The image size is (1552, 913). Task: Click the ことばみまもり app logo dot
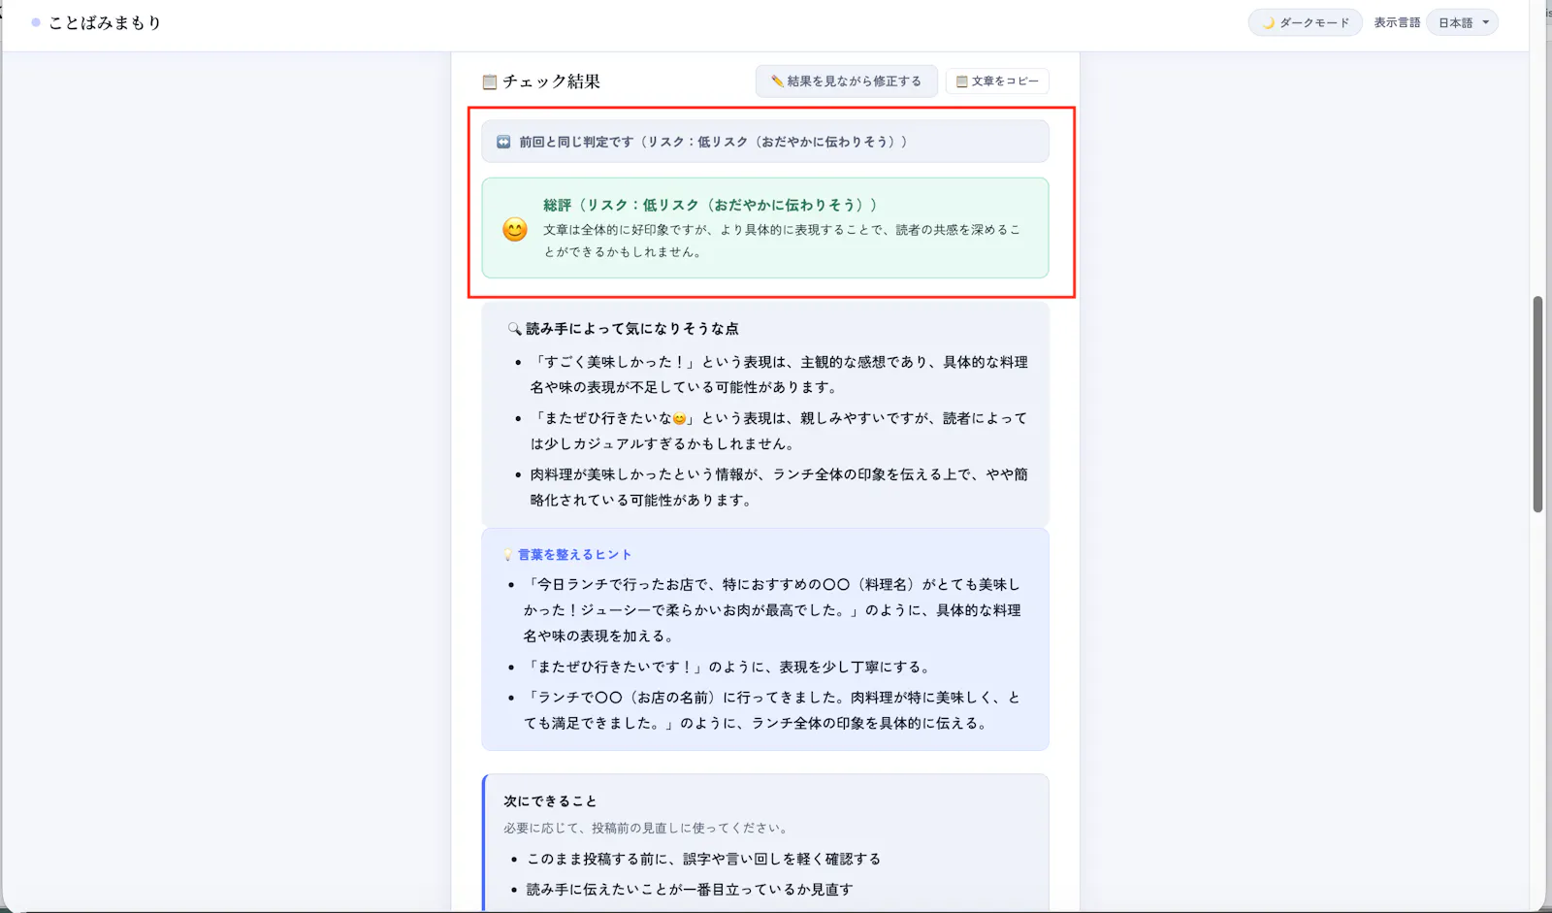(x=36, y=22)
